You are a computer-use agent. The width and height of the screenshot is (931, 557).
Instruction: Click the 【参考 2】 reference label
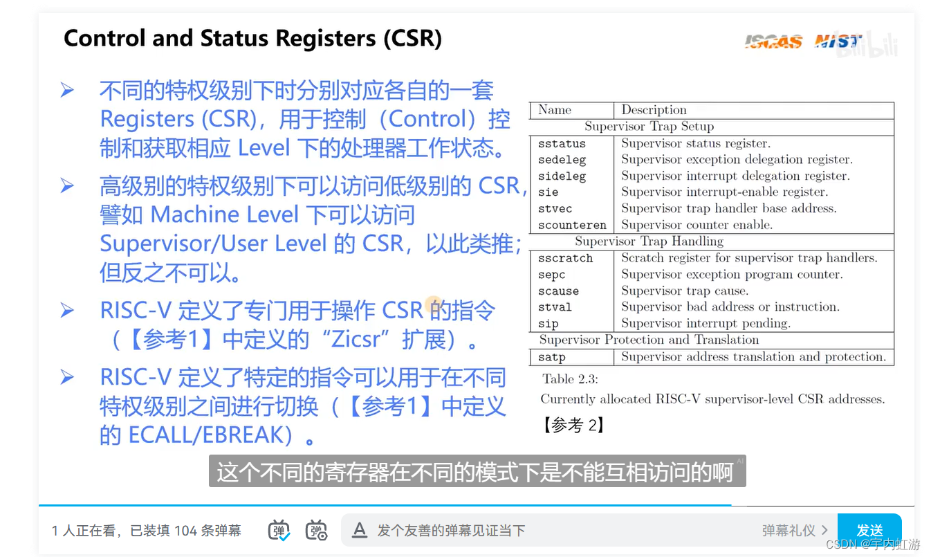point(573,425)
